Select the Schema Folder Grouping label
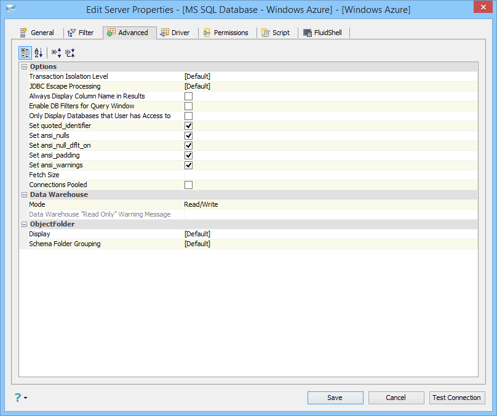Viewport: 497px width, 416px height. point(65,244)
